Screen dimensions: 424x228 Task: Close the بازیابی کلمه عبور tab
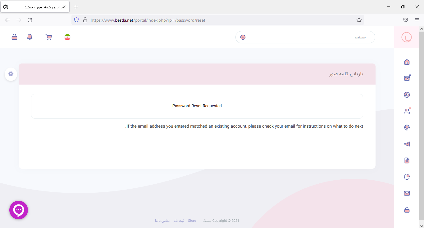(64, 7)
